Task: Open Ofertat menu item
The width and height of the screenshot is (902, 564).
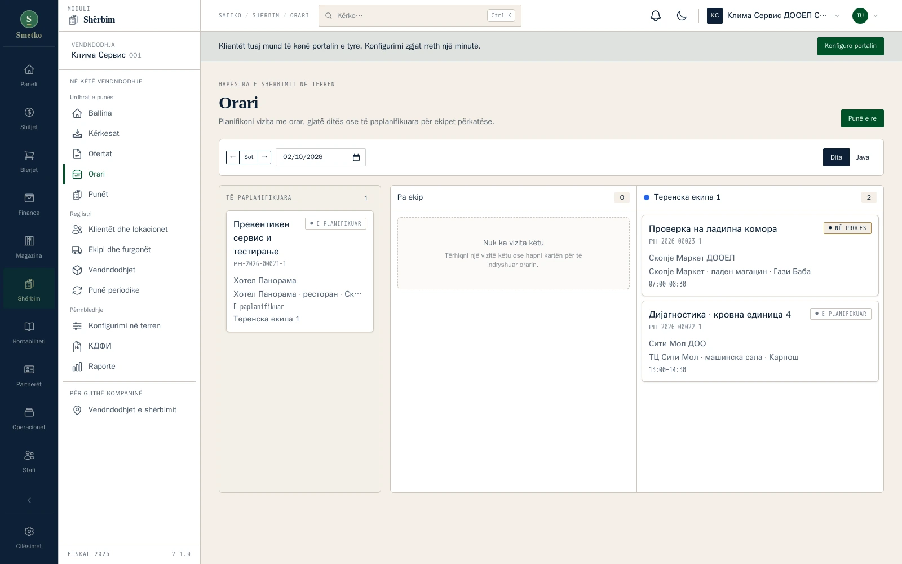Action: click(129, 154)
